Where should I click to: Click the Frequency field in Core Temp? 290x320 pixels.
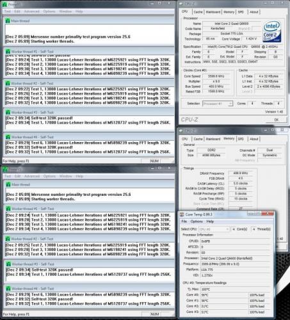coord(235,264)
